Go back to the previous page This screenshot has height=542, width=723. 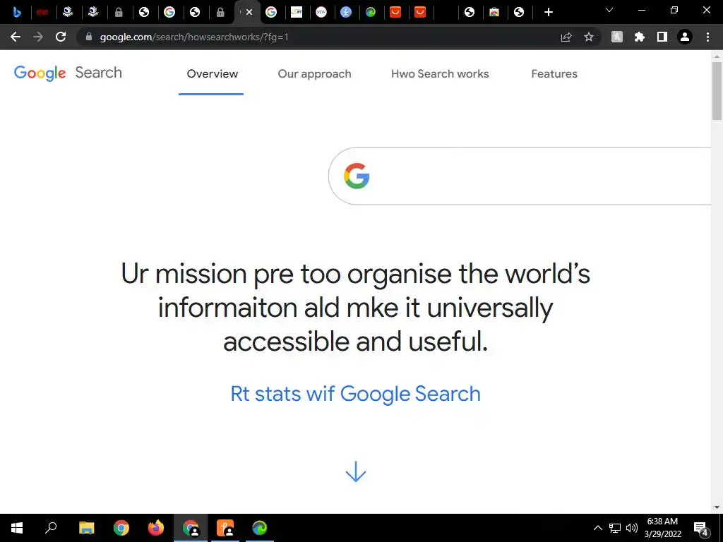16,37
